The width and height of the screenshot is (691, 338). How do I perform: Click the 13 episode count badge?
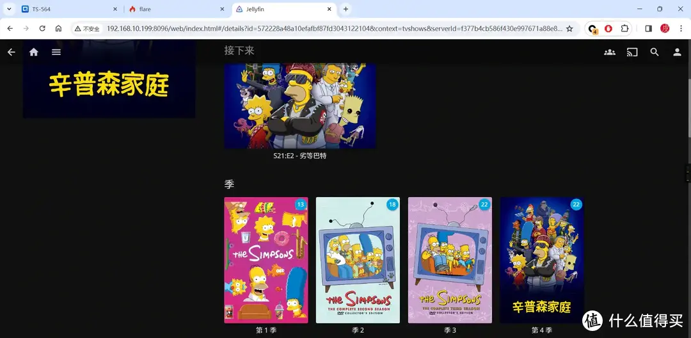pos(301,204)
